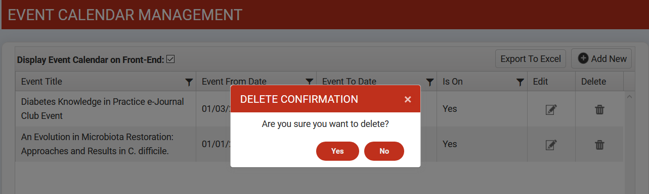Delete the Diabetes Knowledge event via trash icon
This screenshot has height=194, width=649.
point(599,109)
